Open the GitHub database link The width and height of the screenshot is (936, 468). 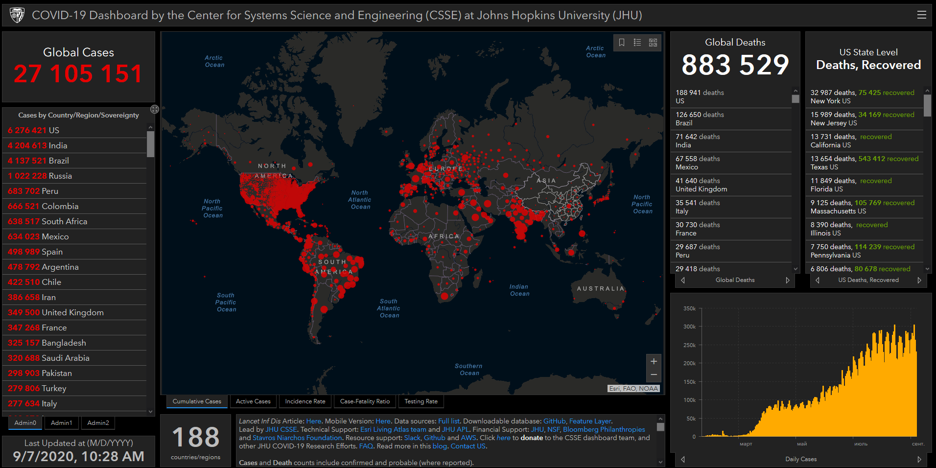[x=554, y=421]
